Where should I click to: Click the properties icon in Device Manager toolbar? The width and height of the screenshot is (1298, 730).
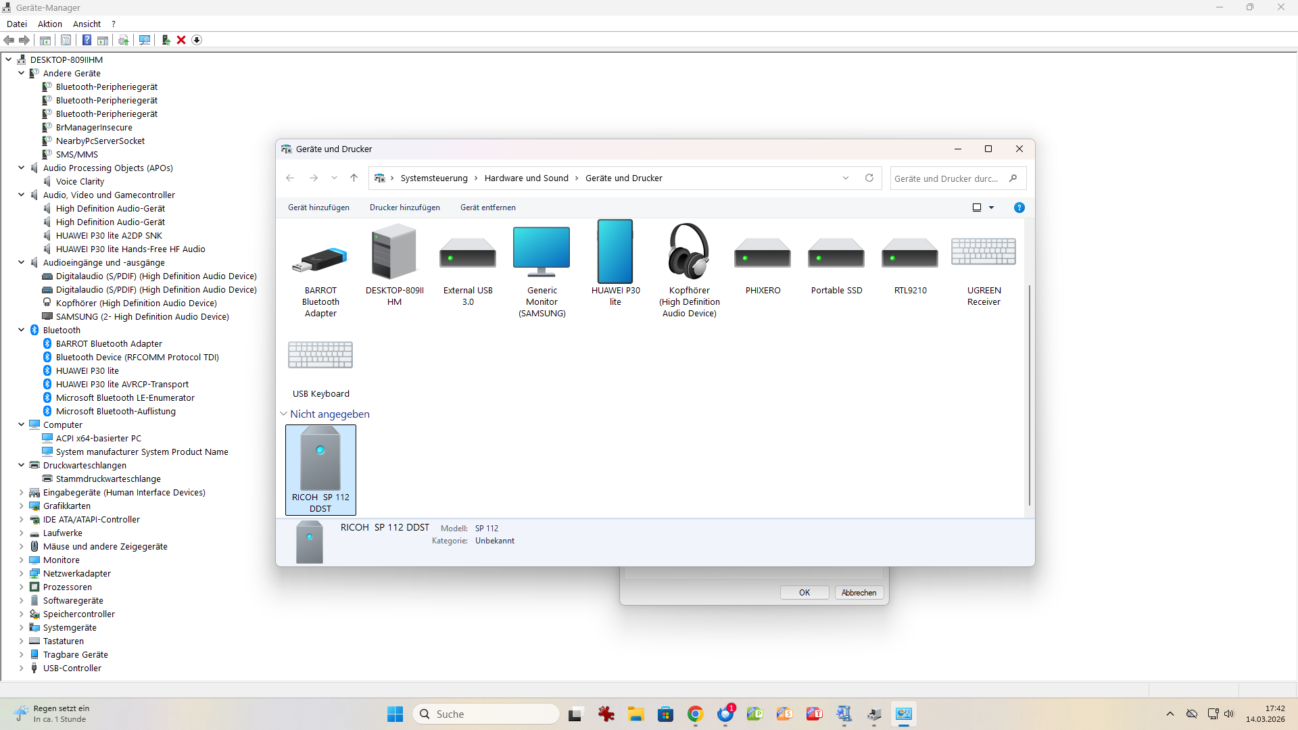click(x=66, y=40)
